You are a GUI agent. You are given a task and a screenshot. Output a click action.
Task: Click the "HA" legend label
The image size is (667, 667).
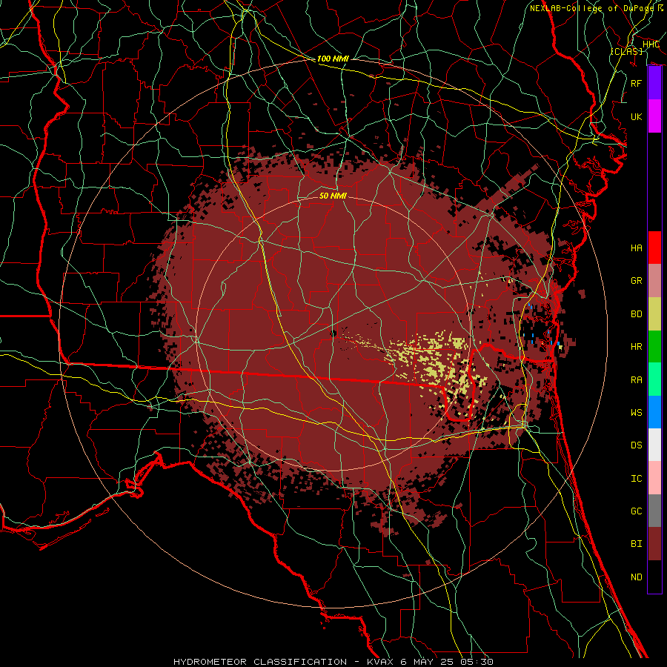tap(637, 248)
